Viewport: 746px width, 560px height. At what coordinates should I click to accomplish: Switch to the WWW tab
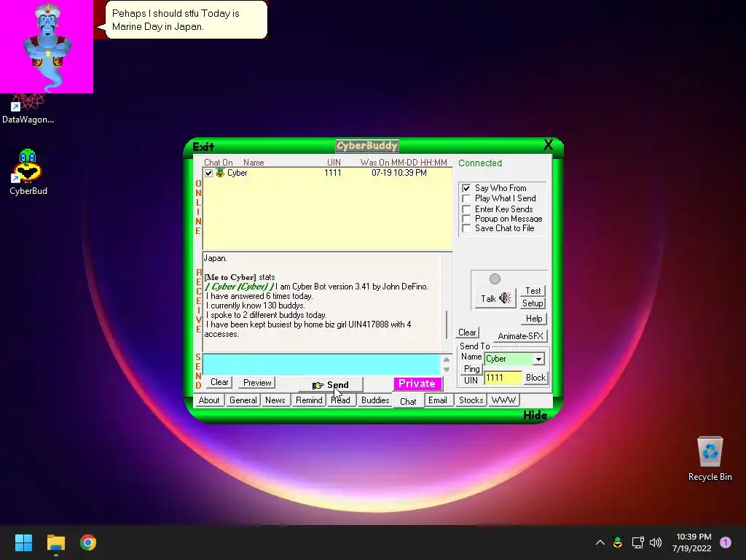click(x=503, y=400)
